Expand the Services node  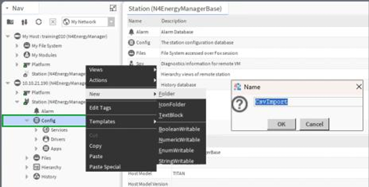coord(36,130)
